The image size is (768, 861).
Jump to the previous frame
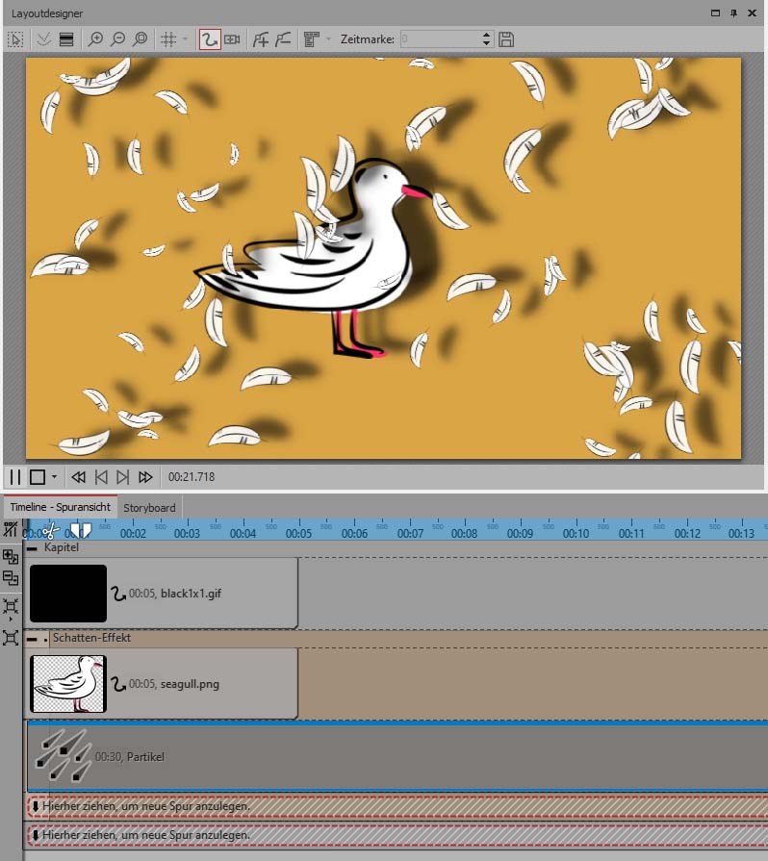[x=101, y=477]
